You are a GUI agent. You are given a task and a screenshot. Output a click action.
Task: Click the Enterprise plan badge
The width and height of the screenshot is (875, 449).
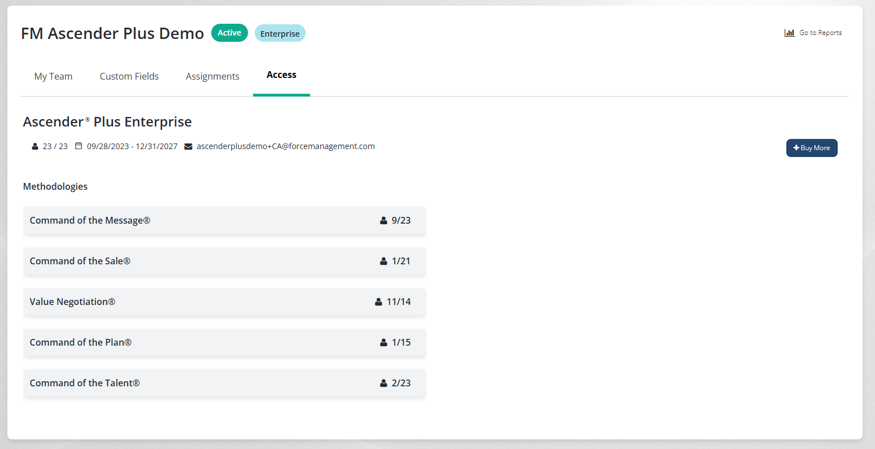280,33
